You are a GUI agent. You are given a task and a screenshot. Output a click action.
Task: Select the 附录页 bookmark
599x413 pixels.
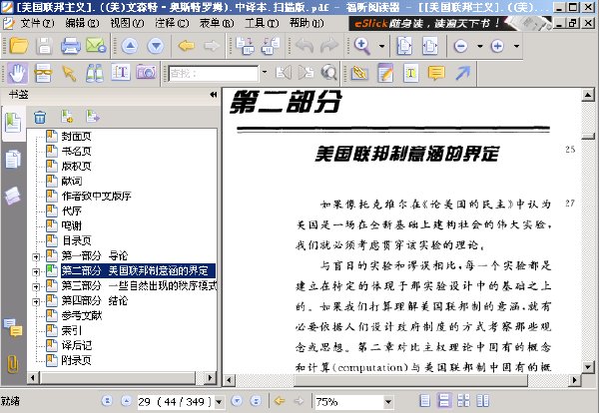(77, 360)
